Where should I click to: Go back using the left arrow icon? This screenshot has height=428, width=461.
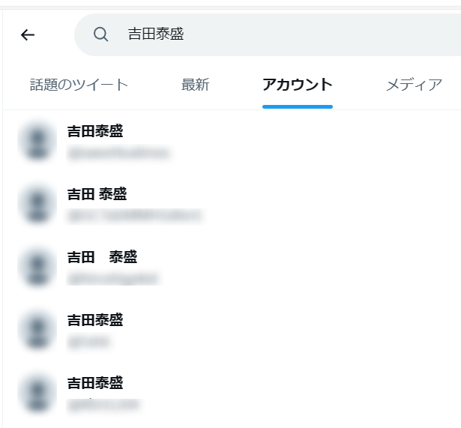(28, 34)
